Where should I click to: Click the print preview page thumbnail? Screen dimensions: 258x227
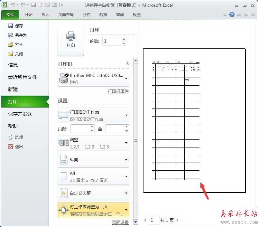[194, 120]
